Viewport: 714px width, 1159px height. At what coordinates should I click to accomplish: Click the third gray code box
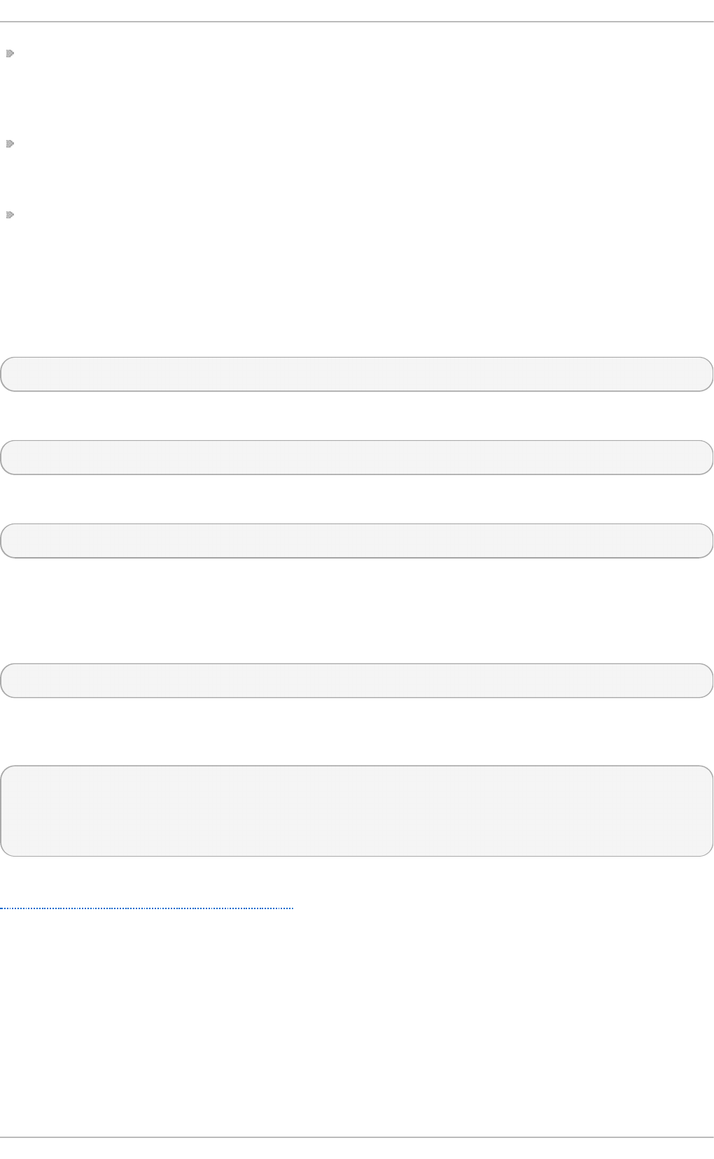coord(357,540)
